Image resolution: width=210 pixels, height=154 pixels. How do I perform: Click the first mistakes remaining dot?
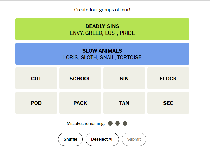[x=110, y=123]
